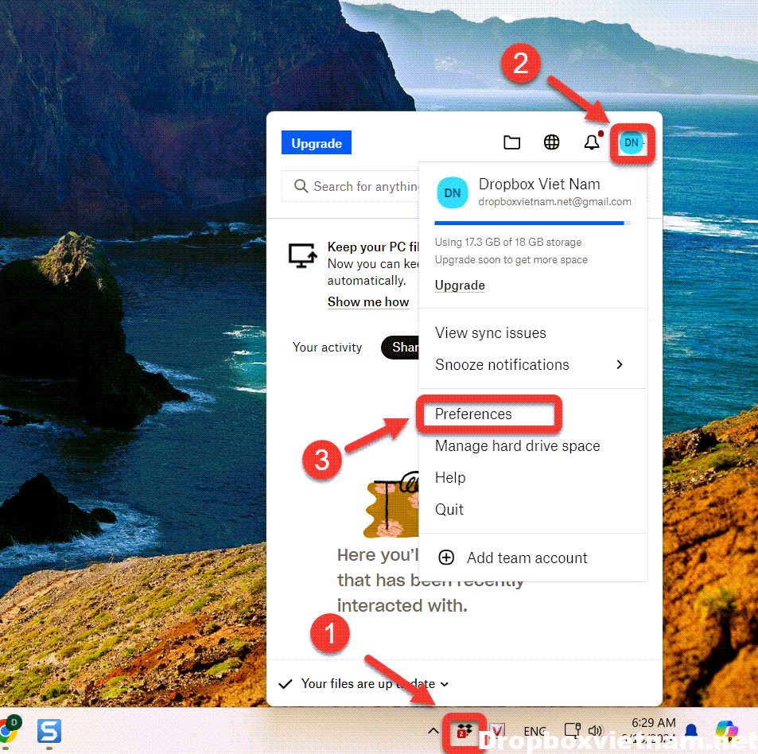Screen dimensions: 758x754
Task: Expand Snooze notifications submenu
Action: pos(619,365)
